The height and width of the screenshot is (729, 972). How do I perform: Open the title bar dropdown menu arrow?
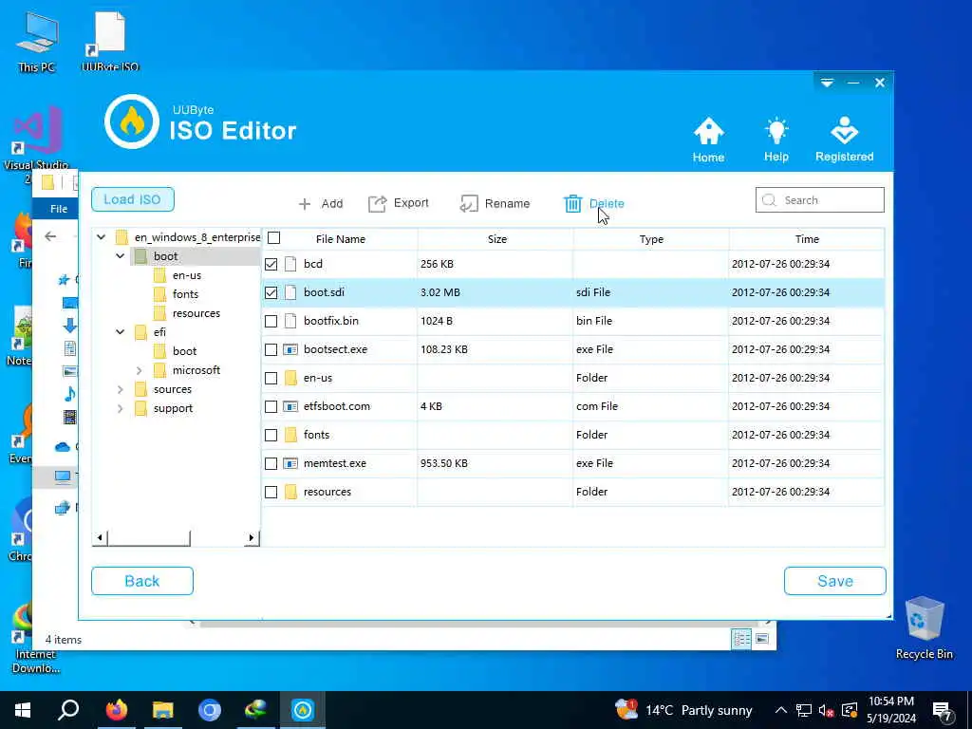pyautogui.click(x=827, y=83)
